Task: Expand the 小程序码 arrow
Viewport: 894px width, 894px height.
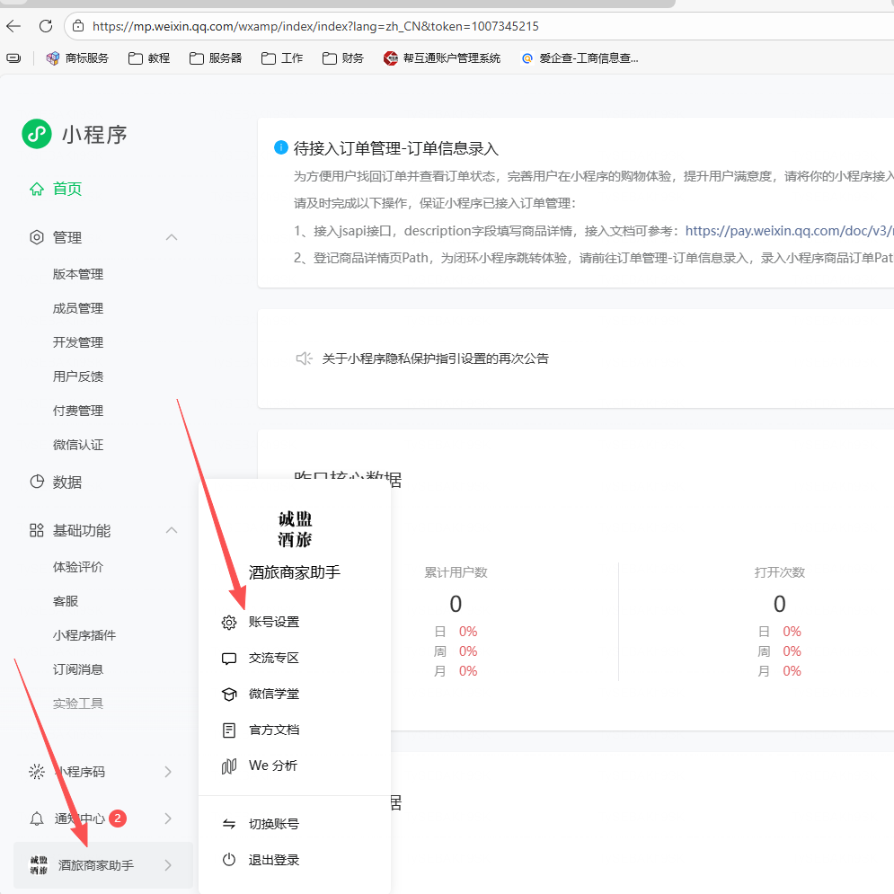Action: point(168,771)
